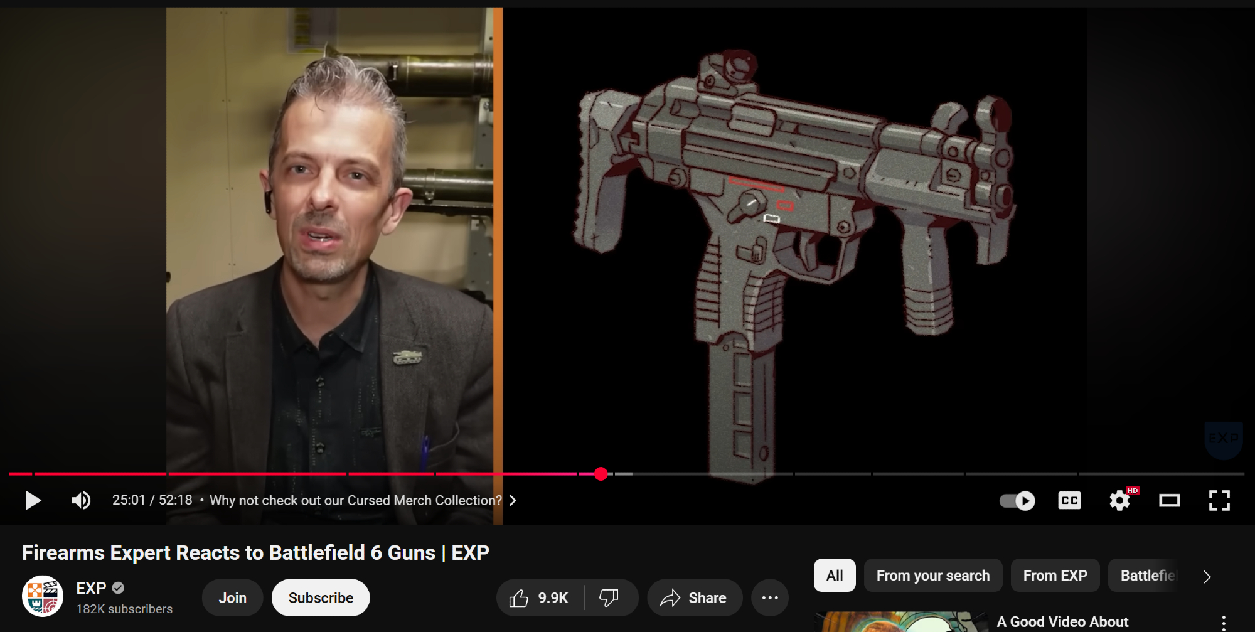This screenshot has width=1255, height=632.
Task: Dislike the video with thumbs down
Action: click(x=609, y=598)
